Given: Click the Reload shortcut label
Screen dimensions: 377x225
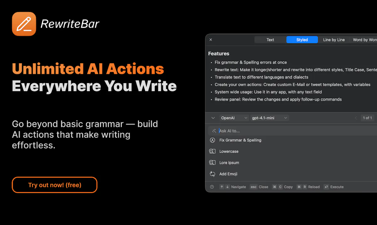Looking at the screenshot, I should click(x=314, y=187).
